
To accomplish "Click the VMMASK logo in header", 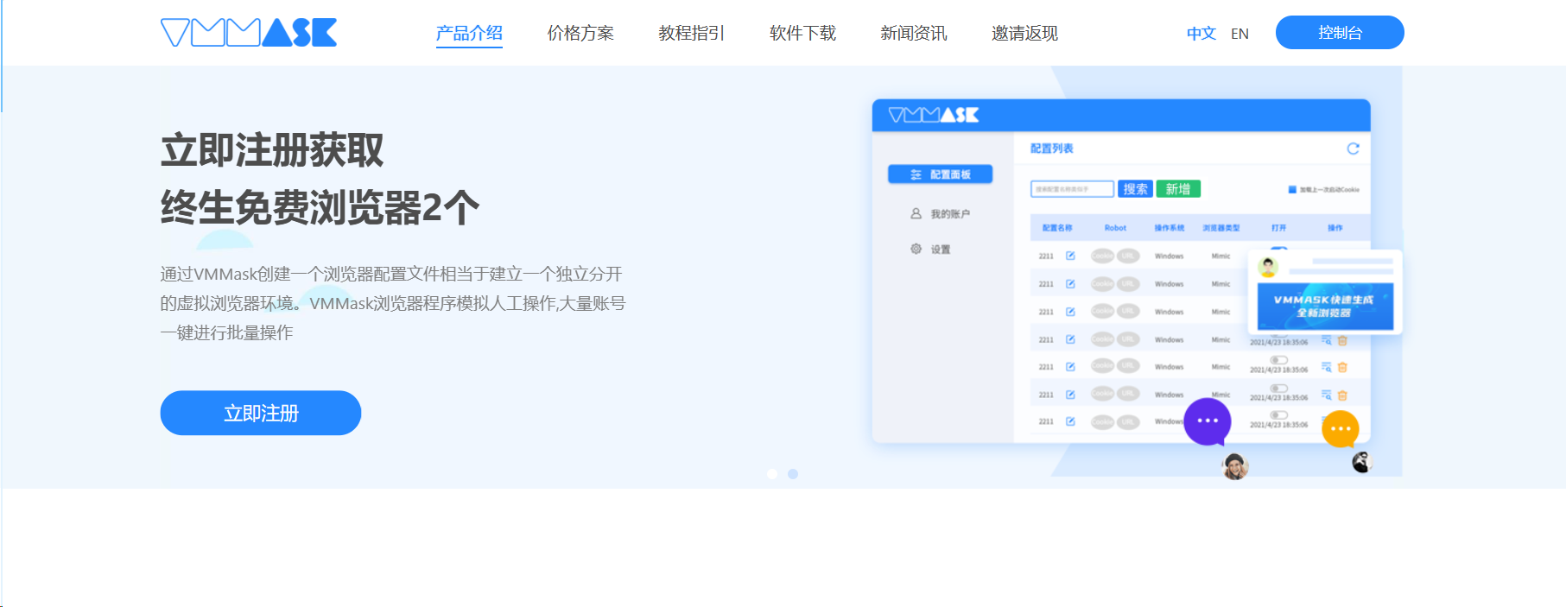I will click(249, 33).
